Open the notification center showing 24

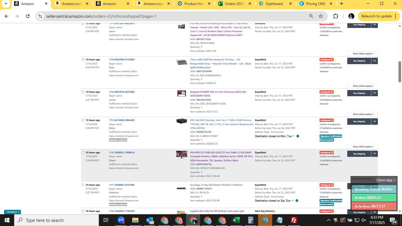393,220
